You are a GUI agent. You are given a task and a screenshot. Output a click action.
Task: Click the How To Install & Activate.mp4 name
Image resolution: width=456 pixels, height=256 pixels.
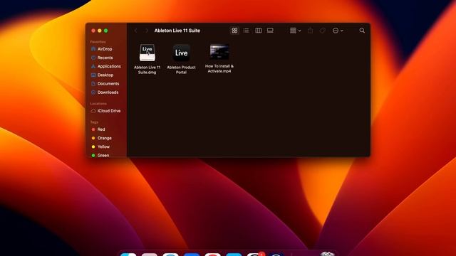(219, 68)
